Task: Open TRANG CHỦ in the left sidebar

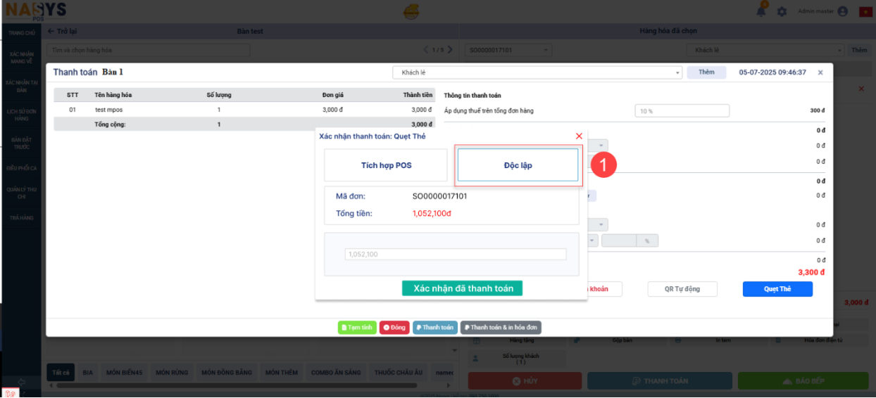Action: [x=21, y=33]
